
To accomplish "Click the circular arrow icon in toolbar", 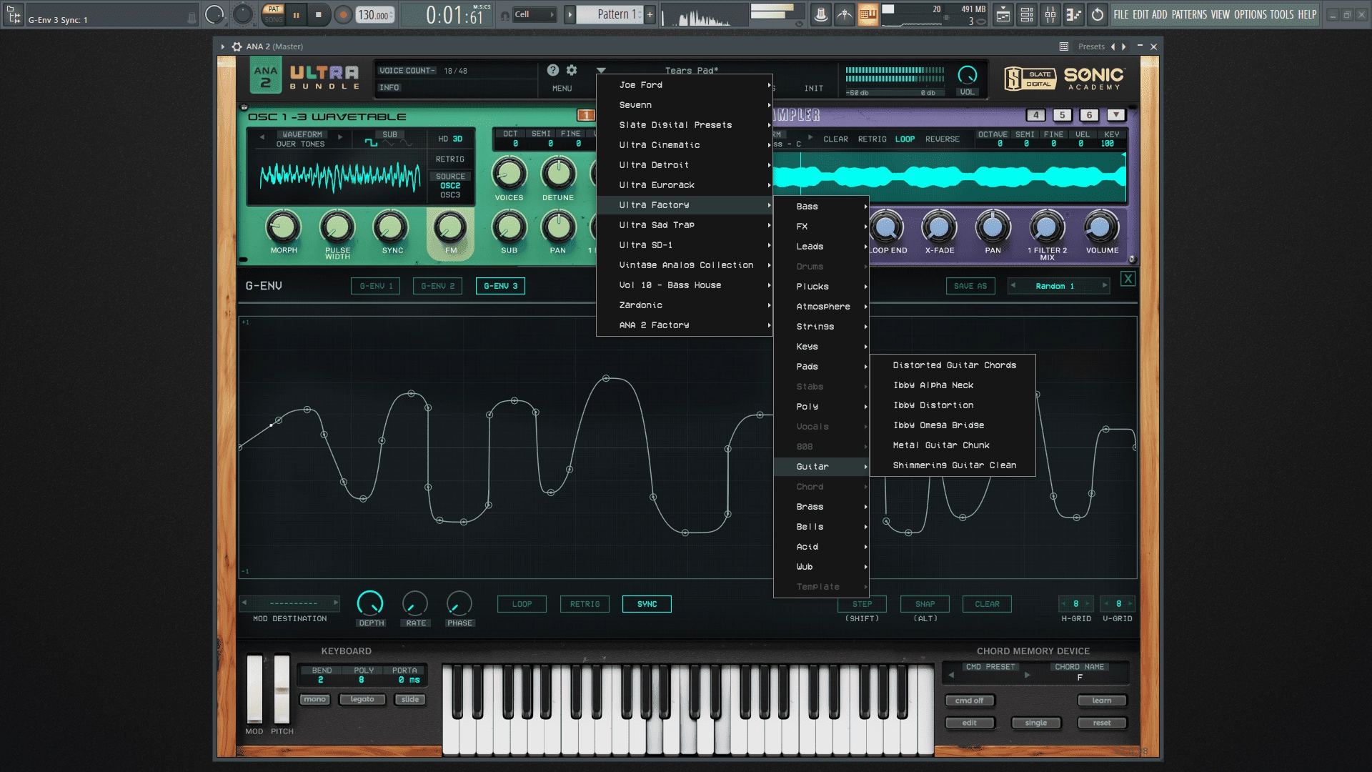I will click(x=1098, y=14).
